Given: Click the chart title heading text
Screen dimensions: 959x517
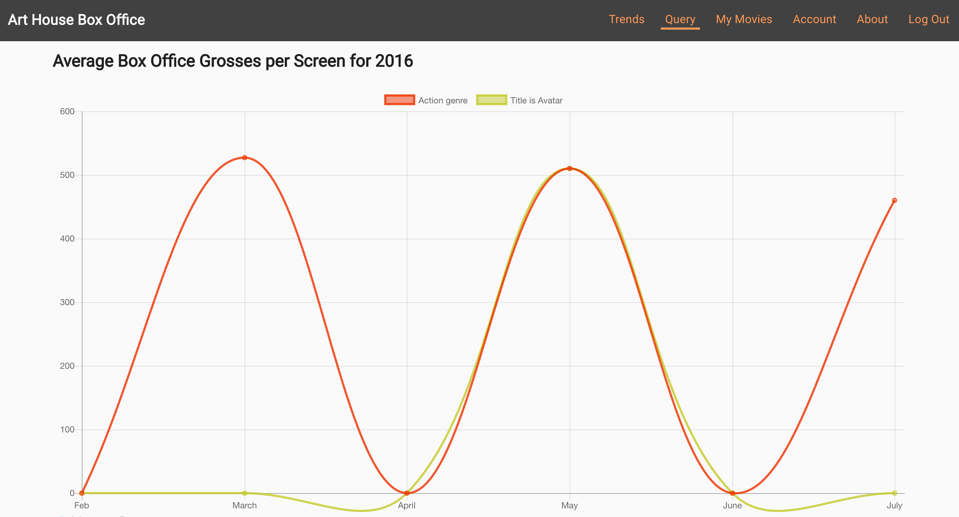Looking at the screenshot, I should (x=233, y=61).
